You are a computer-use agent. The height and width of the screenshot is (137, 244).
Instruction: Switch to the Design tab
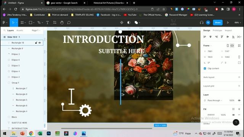pos(207,30)
